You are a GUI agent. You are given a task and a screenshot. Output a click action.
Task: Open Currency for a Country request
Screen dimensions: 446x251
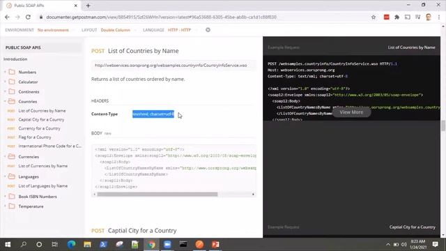coord(39,128)
